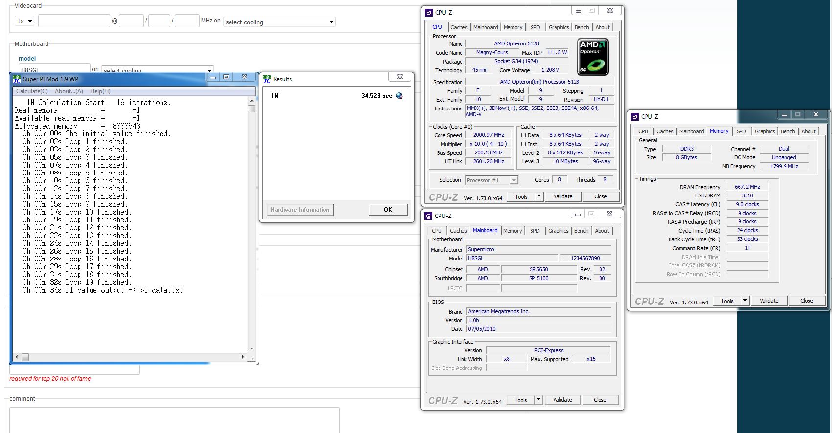832x433 pixels.
Task: Click the CPU-Z icon in the Mainboard window title bar
Action: 429,216
